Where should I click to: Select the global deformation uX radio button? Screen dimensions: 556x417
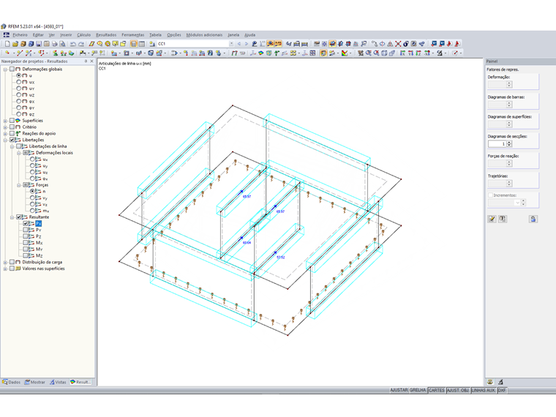pyautogui.click(x=19, y=82)
